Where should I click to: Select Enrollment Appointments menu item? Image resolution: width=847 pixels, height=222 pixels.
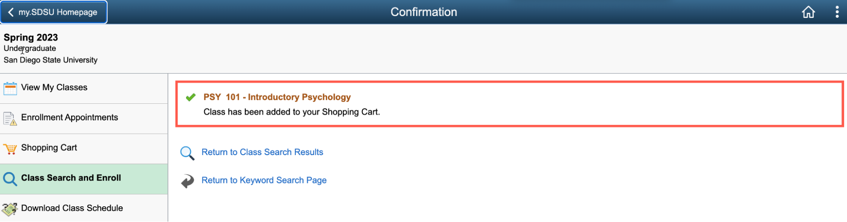84,119
